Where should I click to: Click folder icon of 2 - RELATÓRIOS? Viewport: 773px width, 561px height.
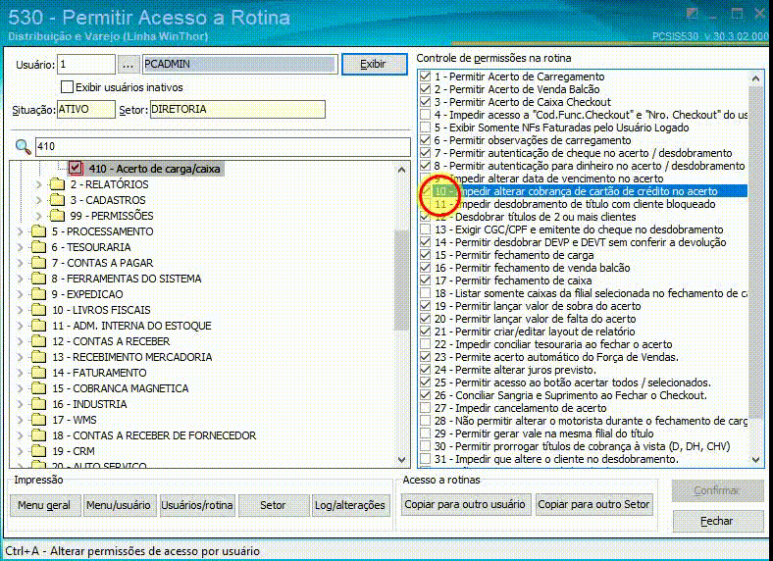tap(57, 184)
